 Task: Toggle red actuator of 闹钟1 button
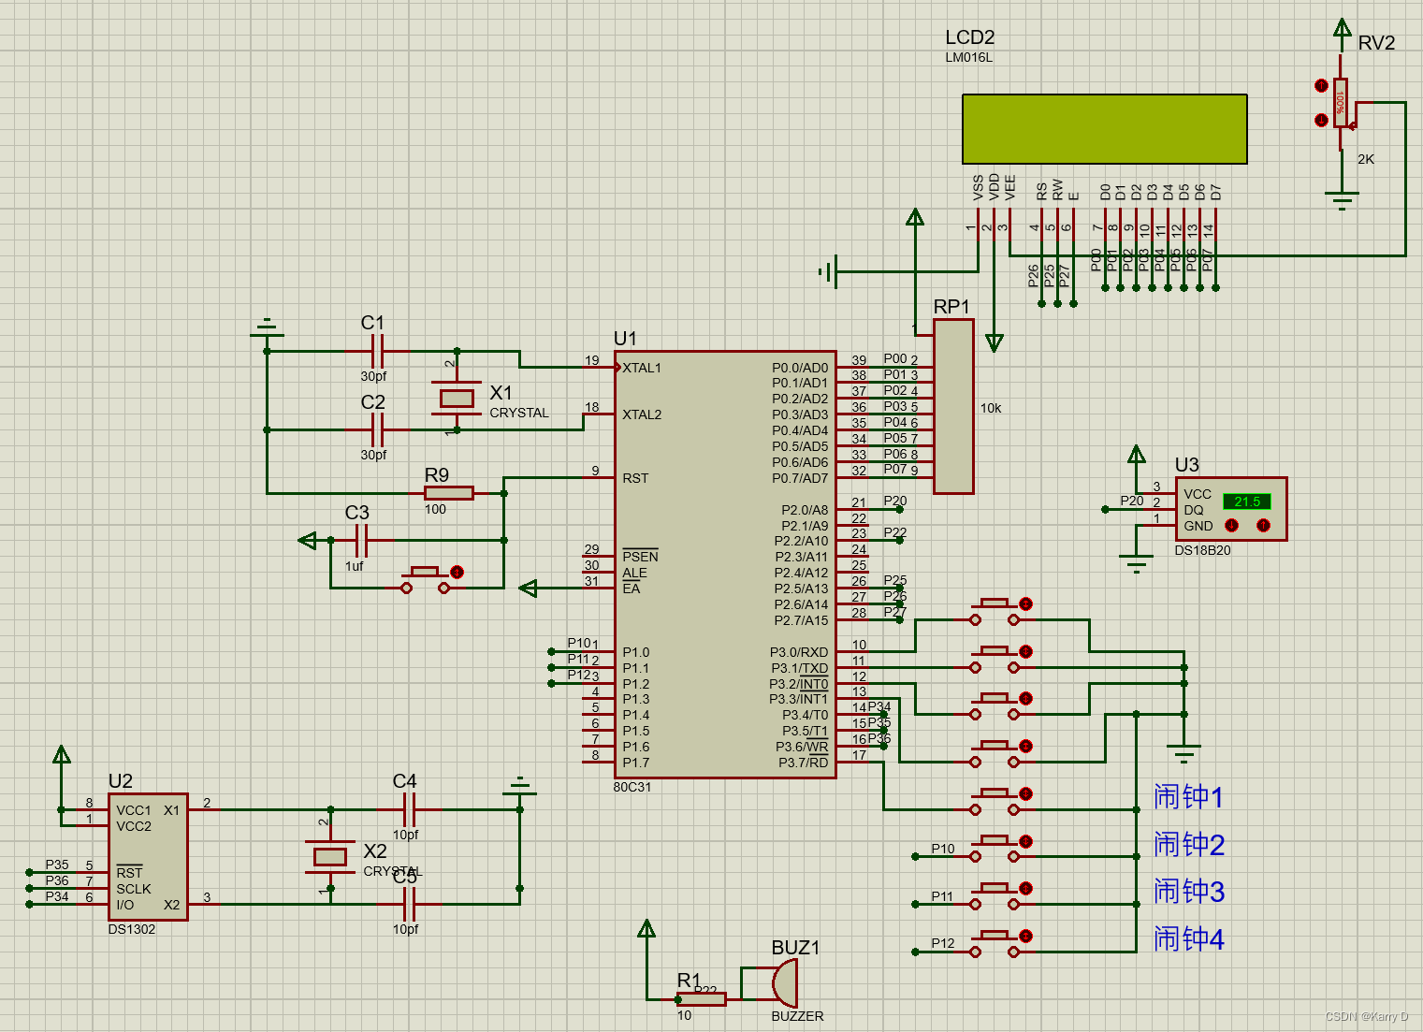click(x=1025, y=793)
